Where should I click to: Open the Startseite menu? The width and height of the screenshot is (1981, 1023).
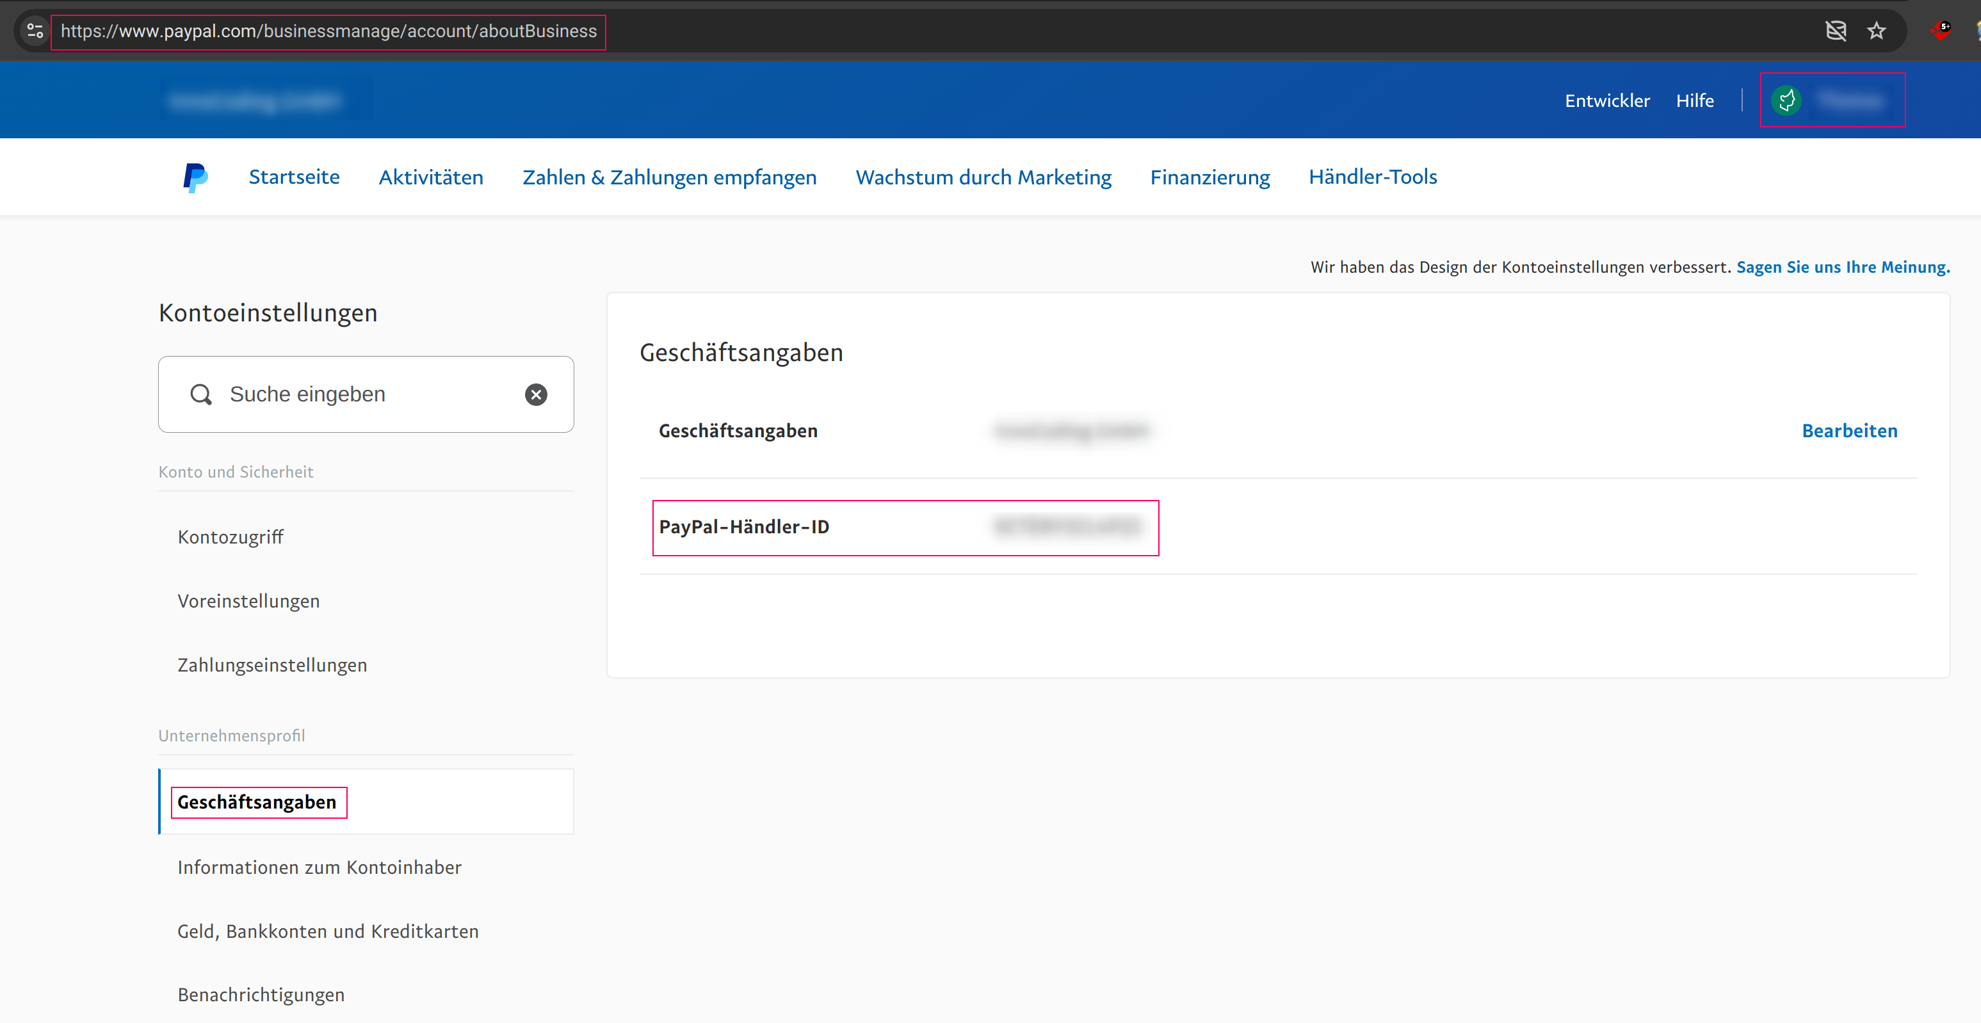(x=294, y=177)
